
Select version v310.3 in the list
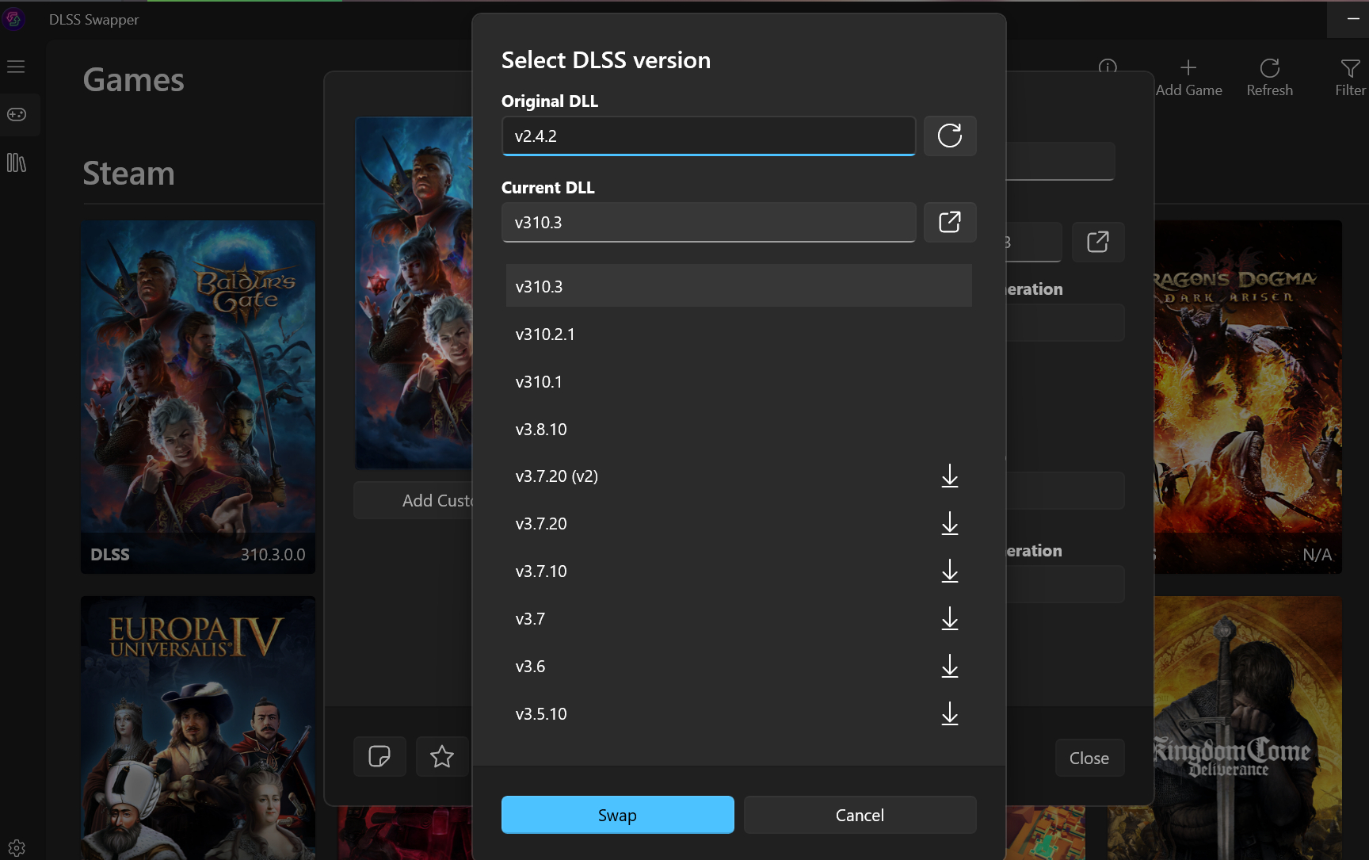738,286
